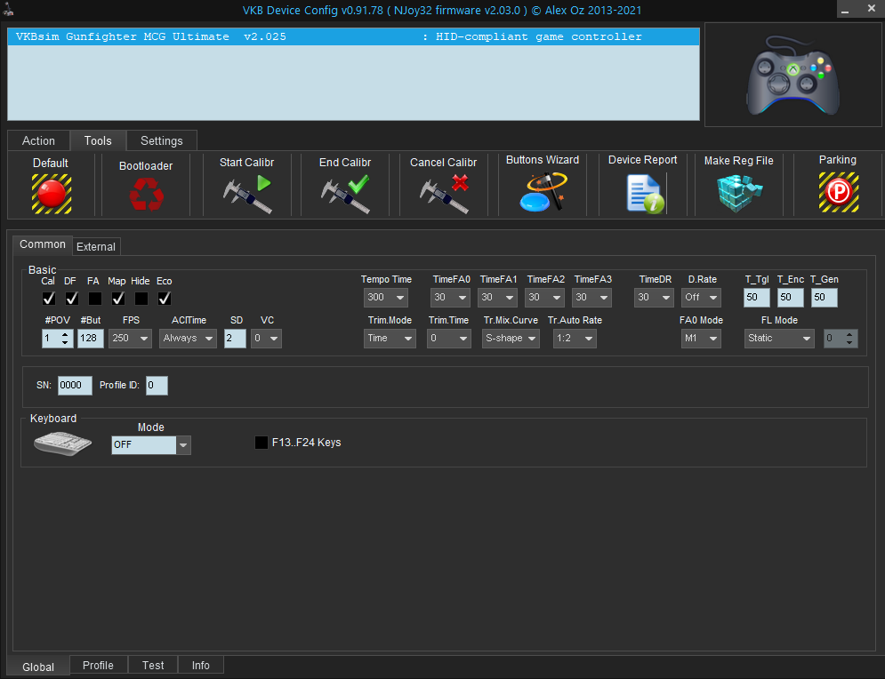Open the Tempo Time dropdown
This screenshot has width=885, height=679.
[x=386, y=298]
